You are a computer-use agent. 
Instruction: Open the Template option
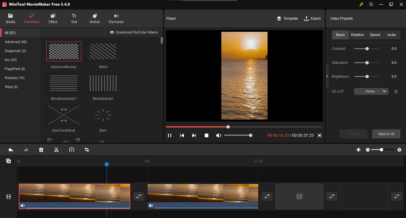point(287,19)
